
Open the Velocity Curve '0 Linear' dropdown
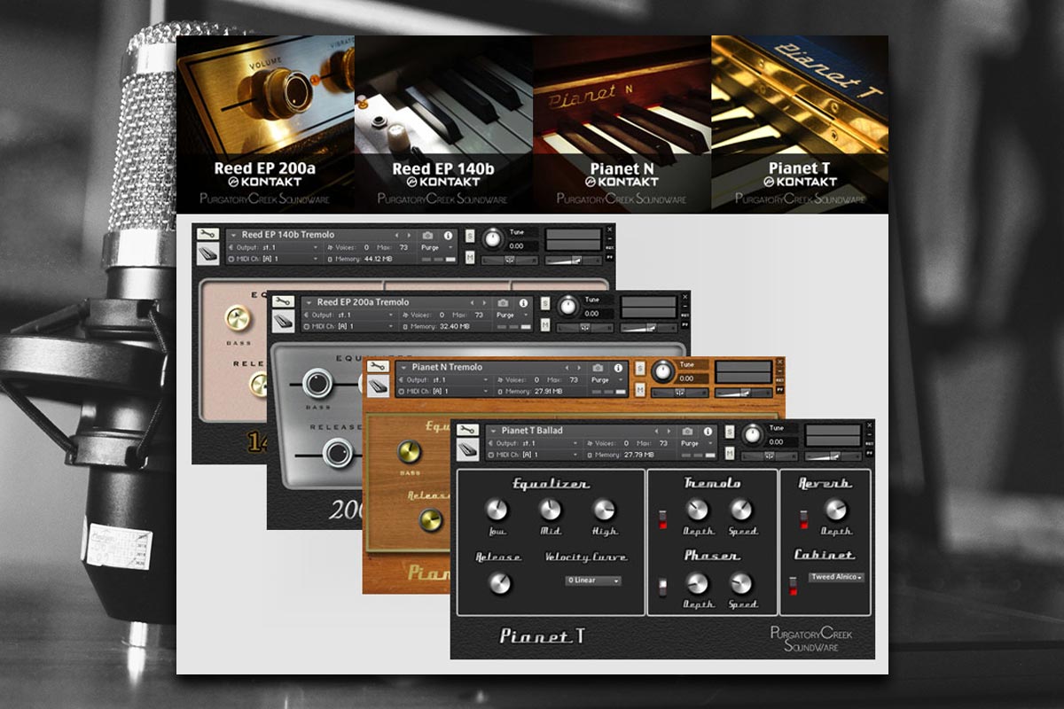(x=593, y=580)
